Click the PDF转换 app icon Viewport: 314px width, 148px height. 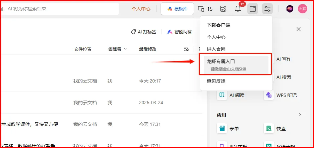tap(222, 145)
